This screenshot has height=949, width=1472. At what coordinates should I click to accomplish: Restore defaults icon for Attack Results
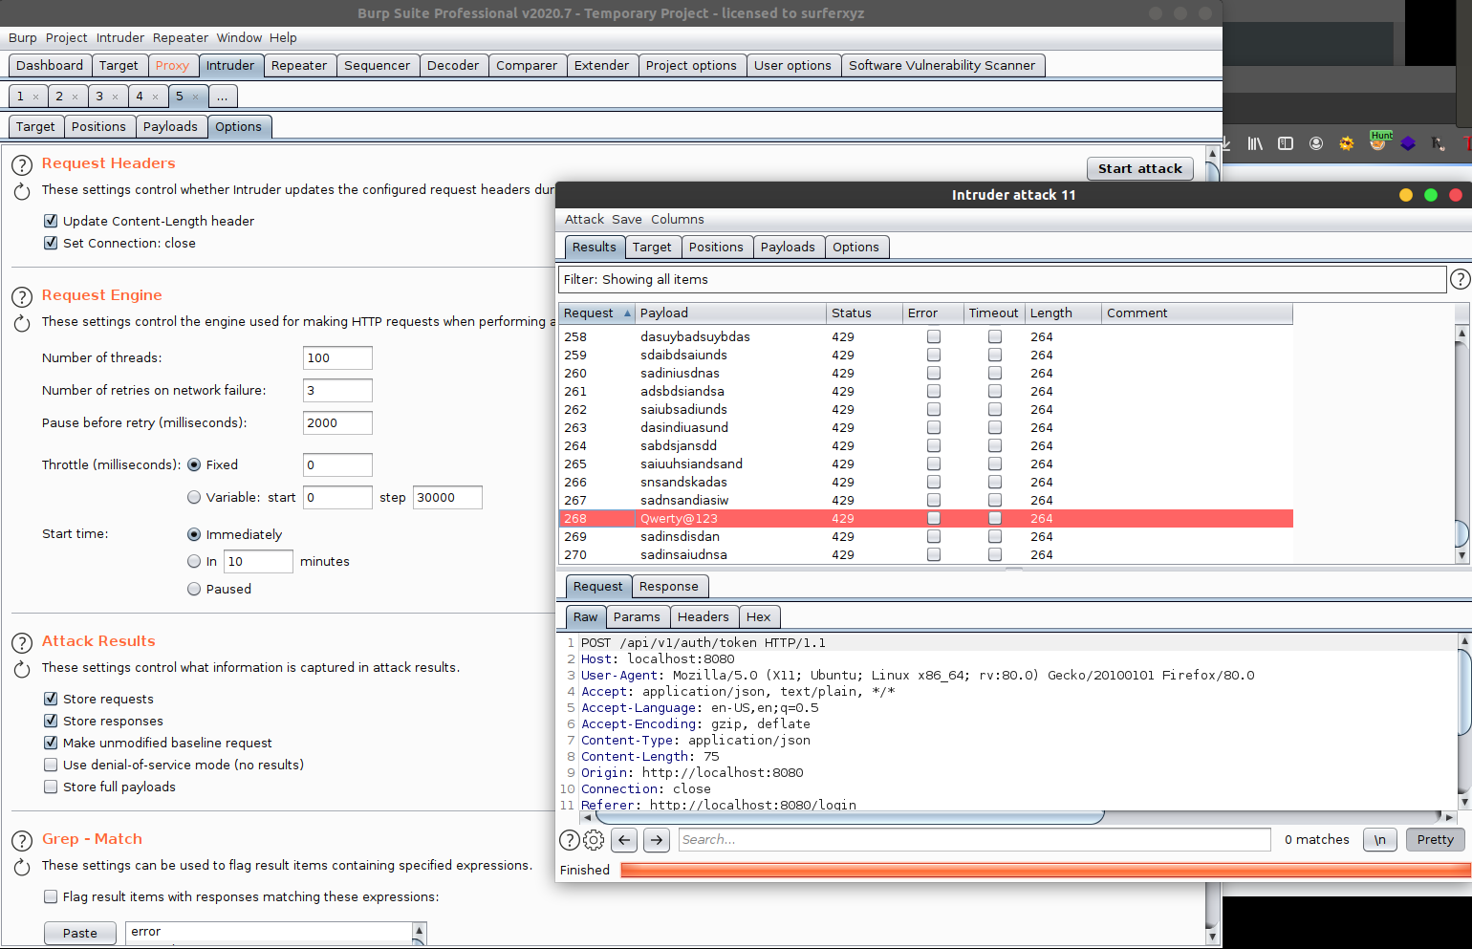point(22,670)
